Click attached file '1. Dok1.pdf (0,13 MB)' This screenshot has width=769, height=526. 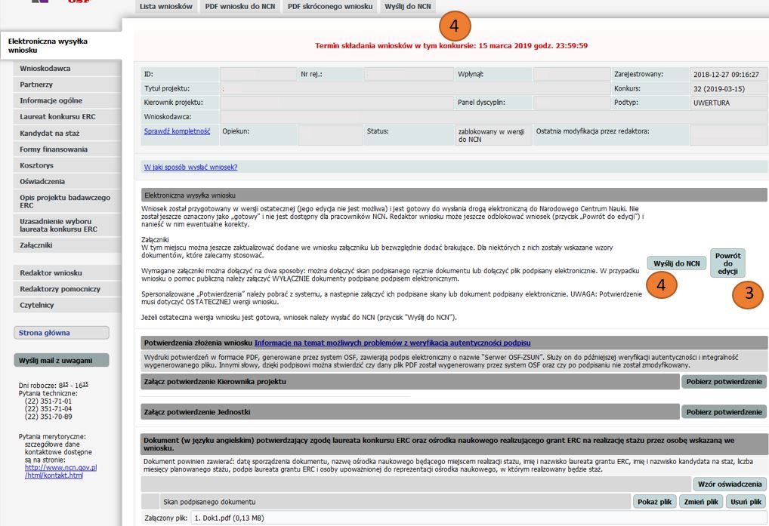pyautogui.click(x=229, y=518)
